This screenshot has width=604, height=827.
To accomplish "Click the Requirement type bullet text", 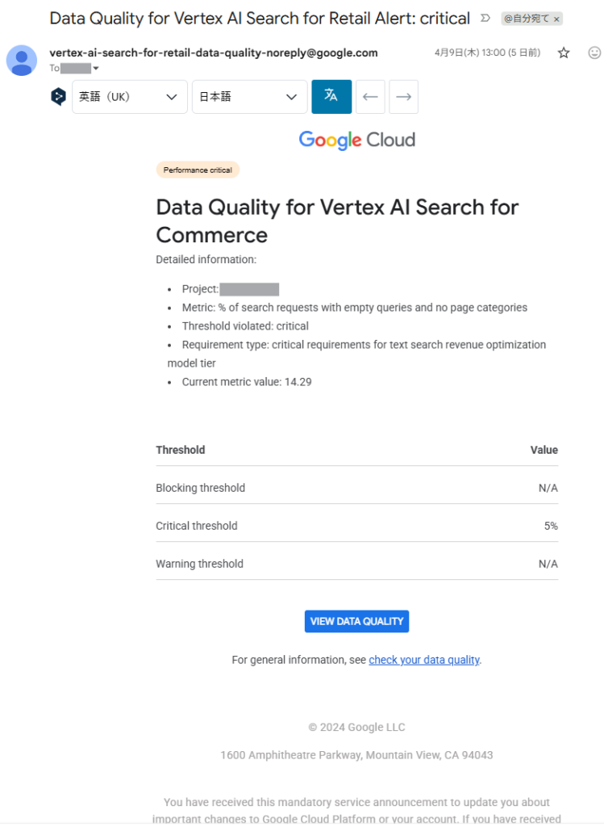I will click(356, 354).
